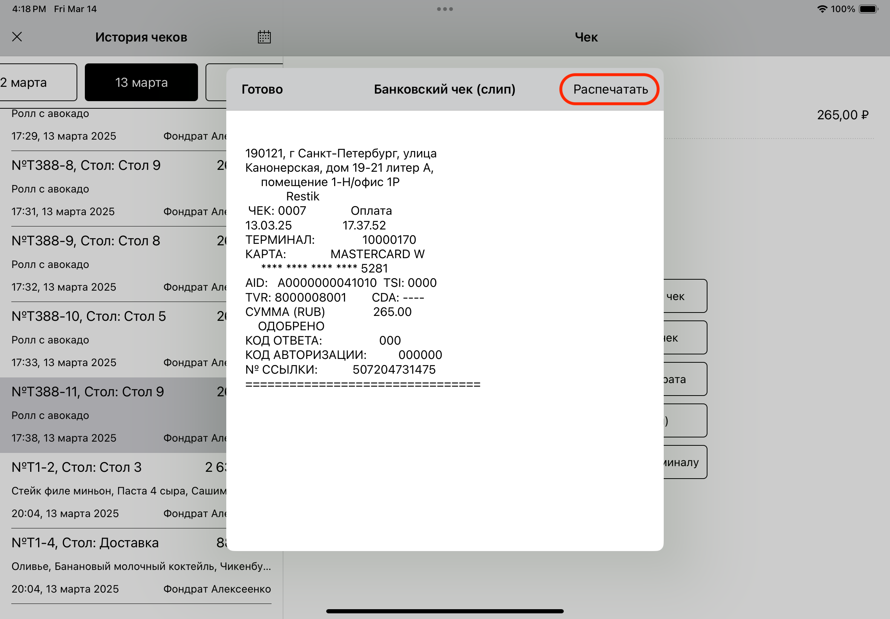Tap Готово to dismiss the slip
The width and height of the screenshot is (890, 619).
point(262,89)
